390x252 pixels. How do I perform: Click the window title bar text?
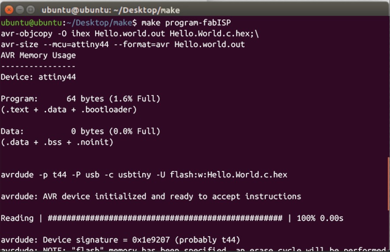[x=110, y=10]
